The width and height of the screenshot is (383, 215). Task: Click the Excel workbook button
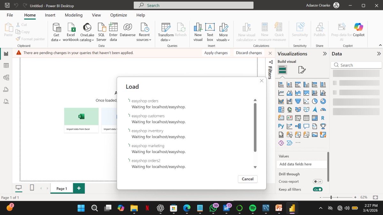click(71, 32)
